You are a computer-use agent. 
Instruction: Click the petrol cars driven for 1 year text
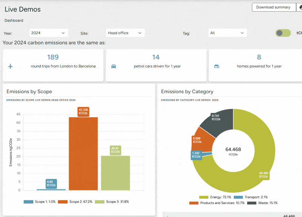click(x=157, y=66)
